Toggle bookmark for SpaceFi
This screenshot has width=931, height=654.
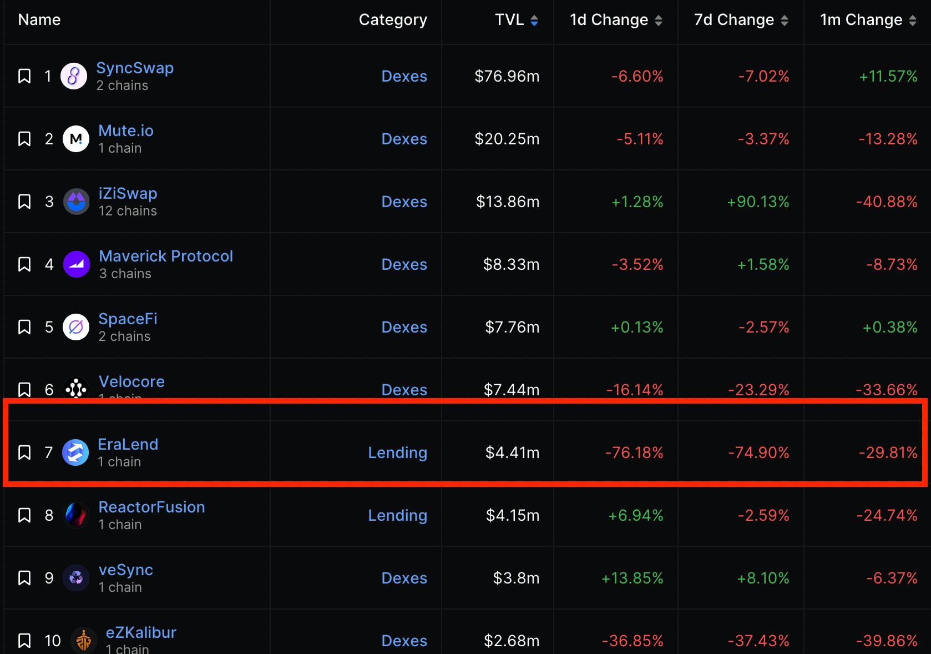[x=24, y=327]
